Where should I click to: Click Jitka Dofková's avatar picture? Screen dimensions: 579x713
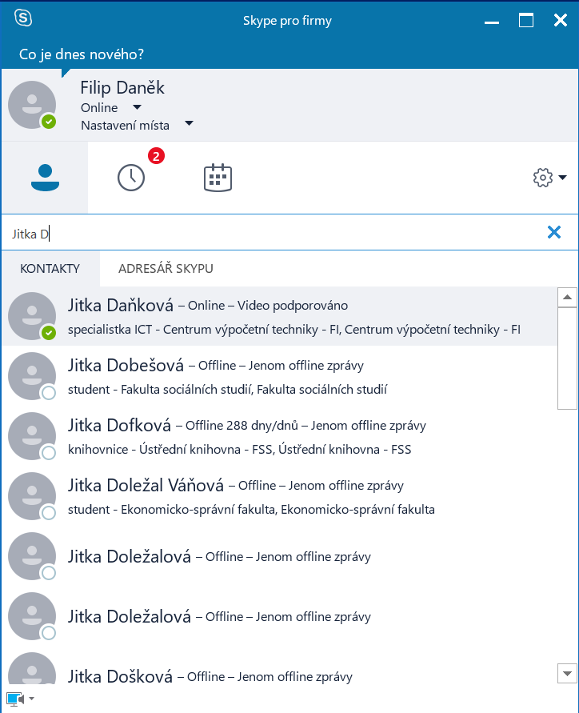[x=32, y=436]
